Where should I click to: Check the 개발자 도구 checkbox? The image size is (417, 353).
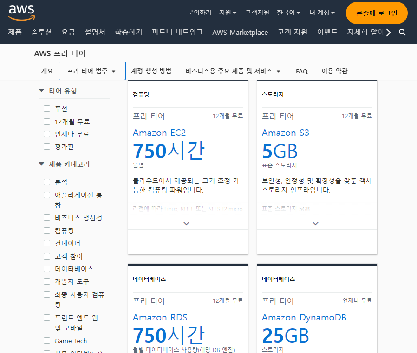tap(47, 281)
